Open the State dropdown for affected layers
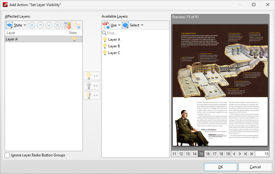The image size is (275, 174). [x=16, y=25]
